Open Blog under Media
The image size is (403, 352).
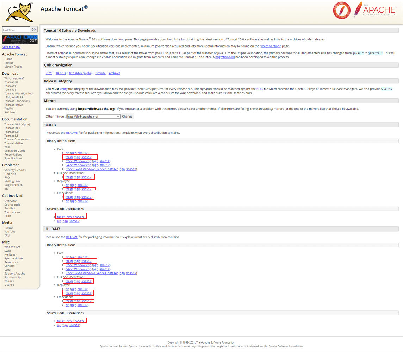coord(7,235)
